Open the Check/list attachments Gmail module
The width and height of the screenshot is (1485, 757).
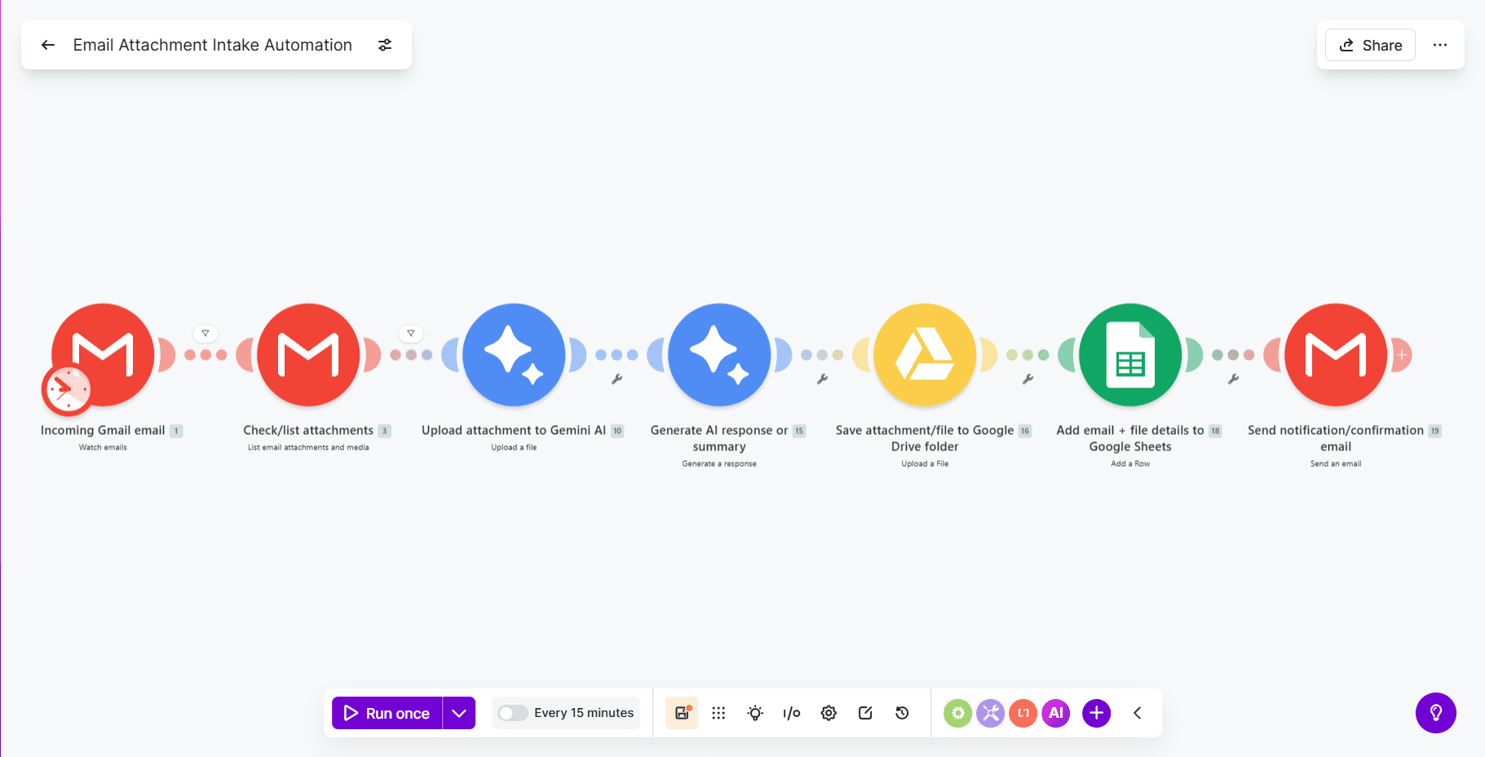[x=308, y=355]
